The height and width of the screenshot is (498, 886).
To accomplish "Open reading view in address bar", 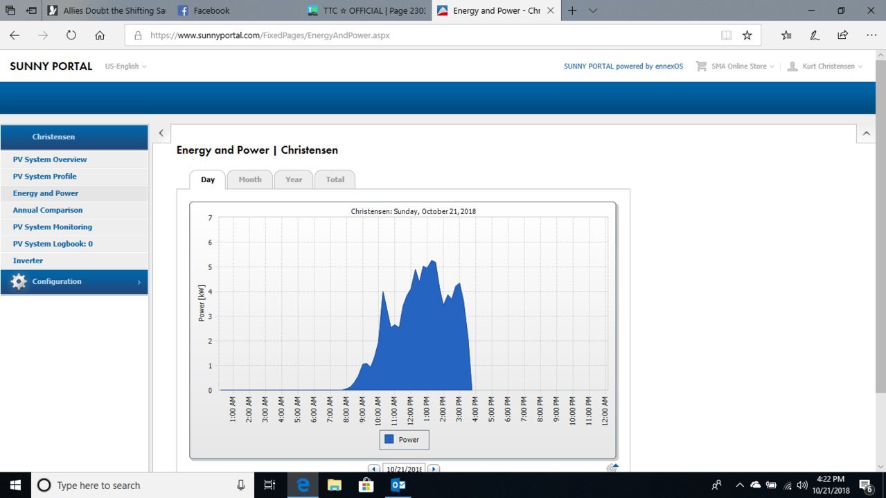I will coord(726,35).
